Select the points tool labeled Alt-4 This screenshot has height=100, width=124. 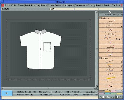(x=111, y=38)
